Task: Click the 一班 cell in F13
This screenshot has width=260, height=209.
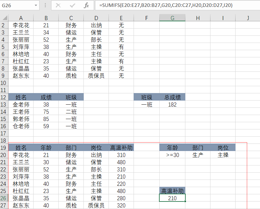Action: (x=146, y=105)
